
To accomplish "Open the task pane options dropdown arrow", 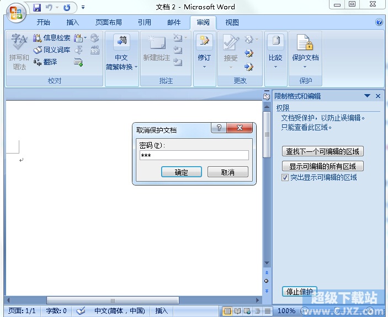I will (x=367, y=96).
